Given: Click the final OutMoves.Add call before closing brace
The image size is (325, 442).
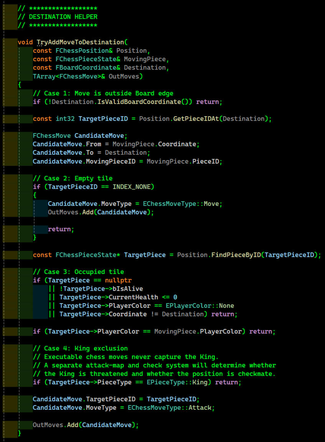Looking at the screenshot, I should 86,425.
